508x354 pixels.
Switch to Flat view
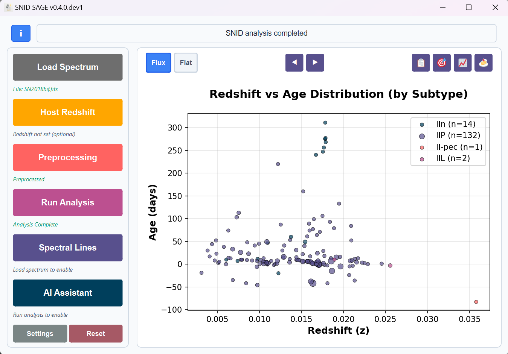[186, 63]
